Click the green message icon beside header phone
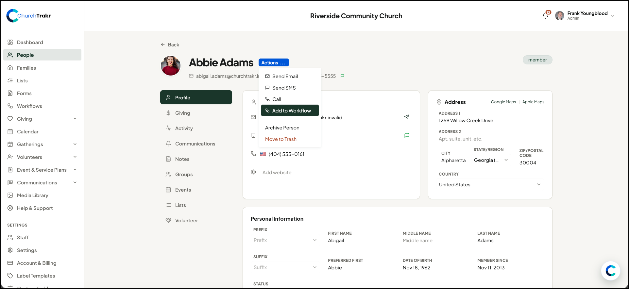The width and height of the screenshot is (629, 289). 342,76
